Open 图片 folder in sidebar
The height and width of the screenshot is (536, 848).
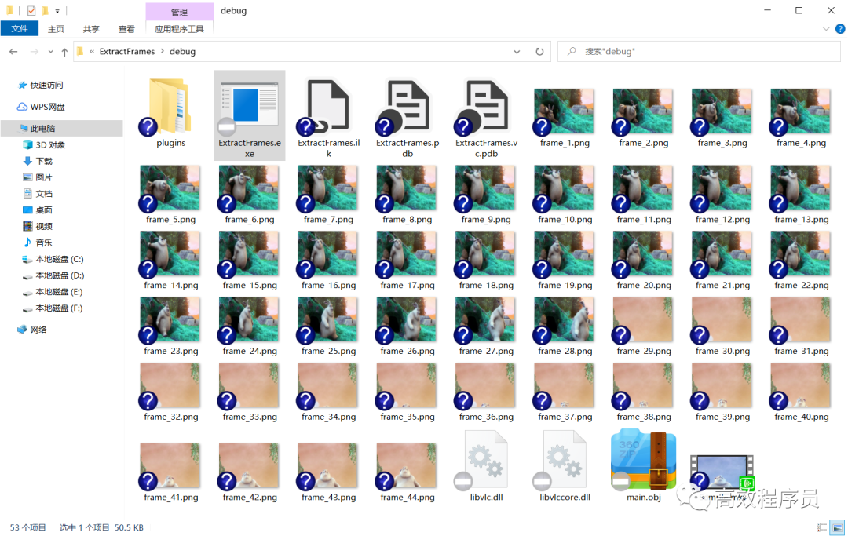[x=38, y=177]
